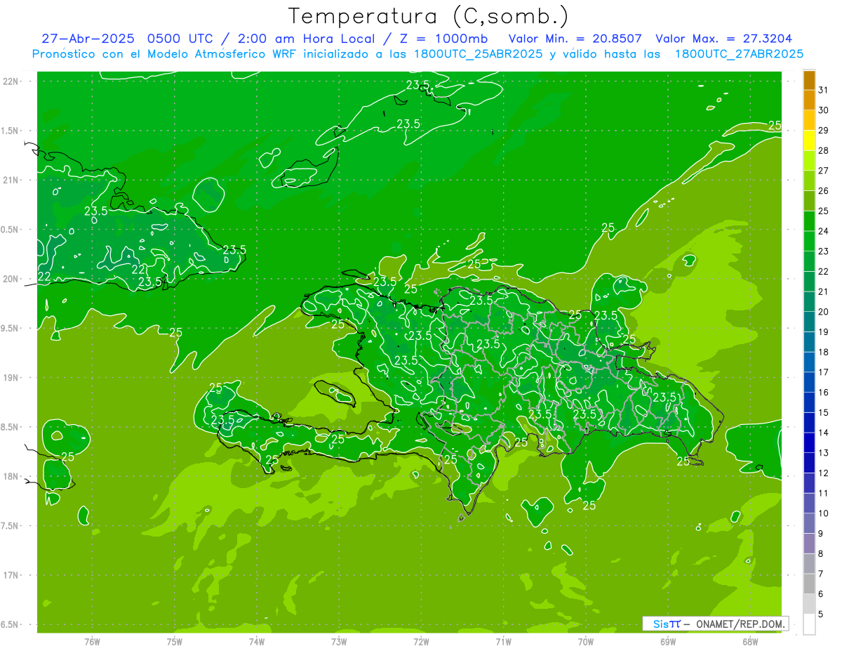Screen dimensions: 842x651
Task: Select the "27-Abr-2025" date text
Action: (89, 39)
